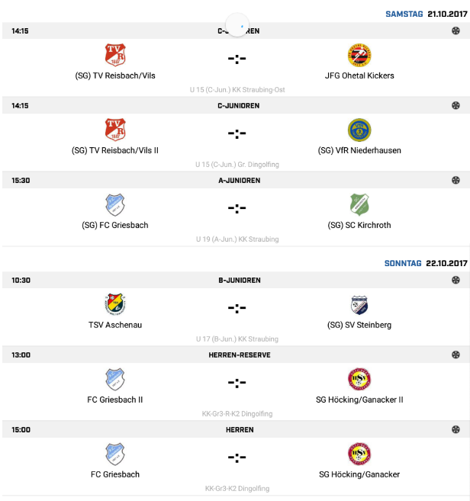470x501 pixels.
Task: Click the TSV Aschenau team name
Action: tap(115, 325)
